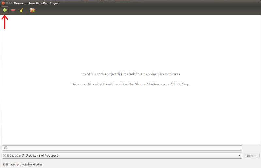Close the Brasero window
Image resolution: width=261 pixels, height=168 pixels.
(3, 3)
